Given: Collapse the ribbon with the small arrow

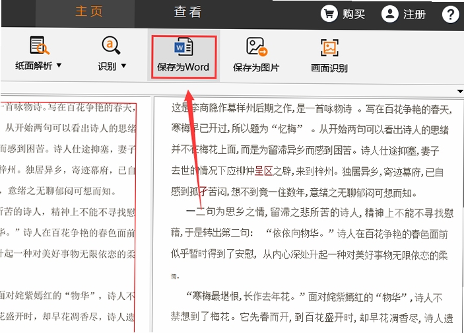Looking at the screenshot, I should [460, 91].
